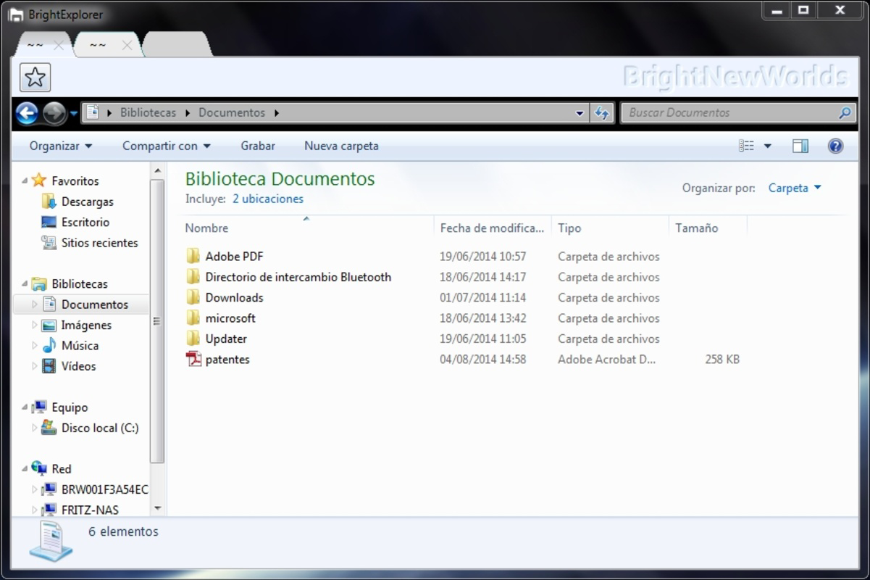Collapse the Equipo tree node
Screen dimensions: 870x580
pyautogui.click(x=24, y=407)
